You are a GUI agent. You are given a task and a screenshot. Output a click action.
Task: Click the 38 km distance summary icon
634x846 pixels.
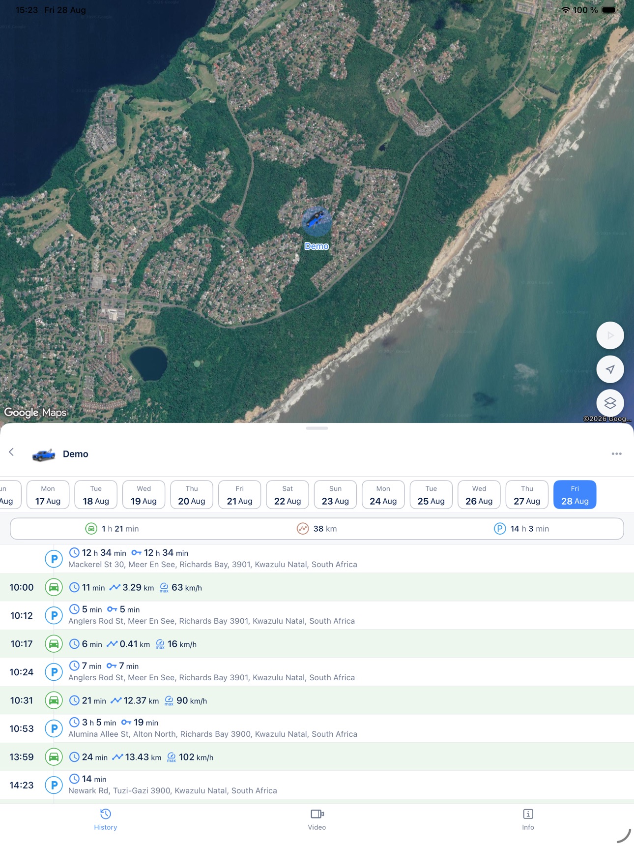point(303,529)
